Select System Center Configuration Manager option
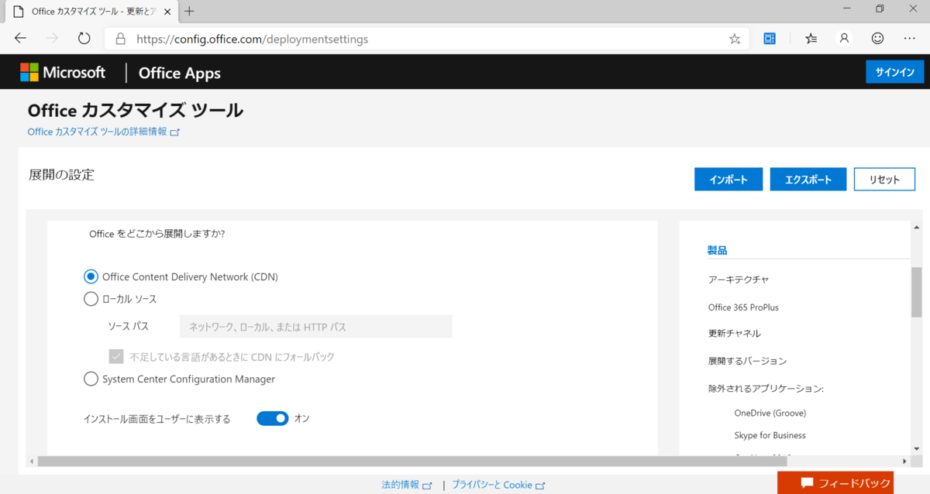 (x=91, y=379)
